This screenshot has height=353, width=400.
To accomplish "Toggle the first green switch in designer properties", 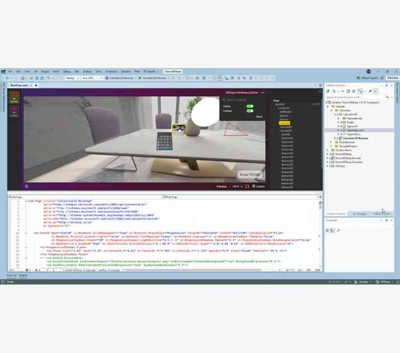I will [x=250, y=106].
